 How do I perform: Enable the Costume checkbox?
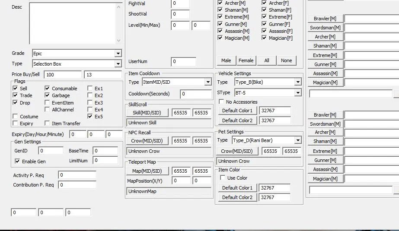coord(15,117)
